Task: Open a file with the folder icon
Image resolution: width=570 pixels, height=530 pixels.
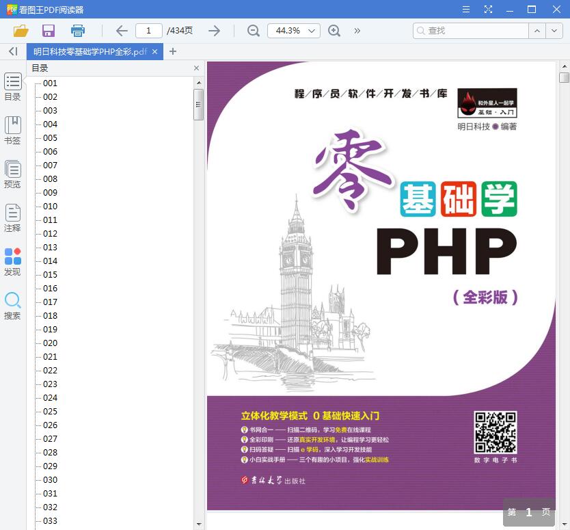Action: pyautogui.click(x=21, y=31)
